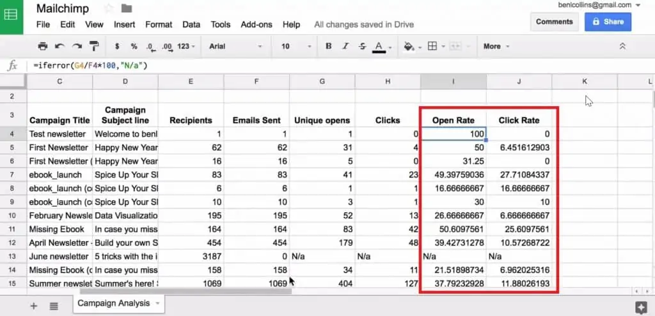The height and width of the screenshot is (316, 655).
Task: Select column I header
Action: (454, 81)
